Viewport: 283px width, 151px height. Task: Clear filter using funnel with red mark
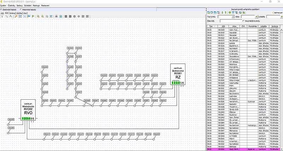(236, 13)
